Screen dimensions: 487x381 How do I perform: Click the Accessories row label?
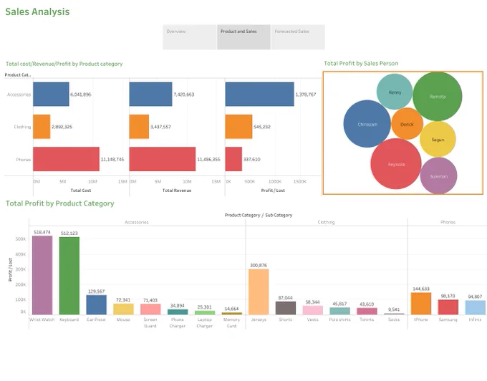[19, 95]
